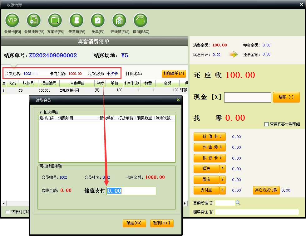Select the ZGL球拍-闪 item row
Screen dimensions: 306x236
pyautogui.click(x=95, y=90)
